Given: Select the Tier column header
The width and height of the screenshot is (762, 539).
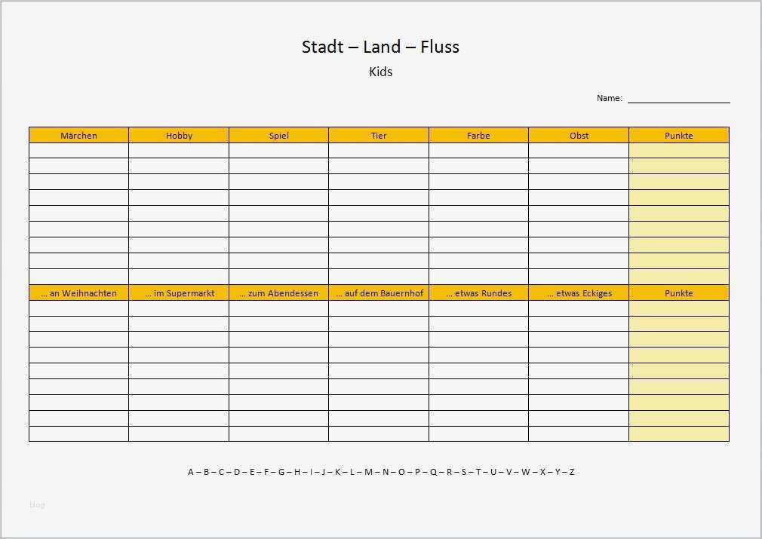Looking at the screenshot, I should (x=379, y=136).
